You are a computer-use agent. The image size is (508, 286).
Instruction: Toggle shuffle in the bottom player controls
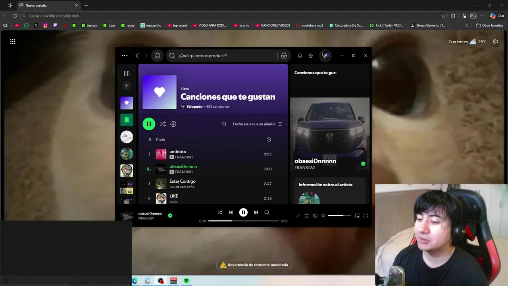(x=220, y=213)
